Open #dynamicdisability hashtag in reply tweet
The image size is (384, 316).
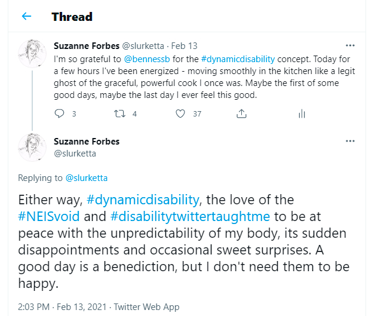(141, 199)
